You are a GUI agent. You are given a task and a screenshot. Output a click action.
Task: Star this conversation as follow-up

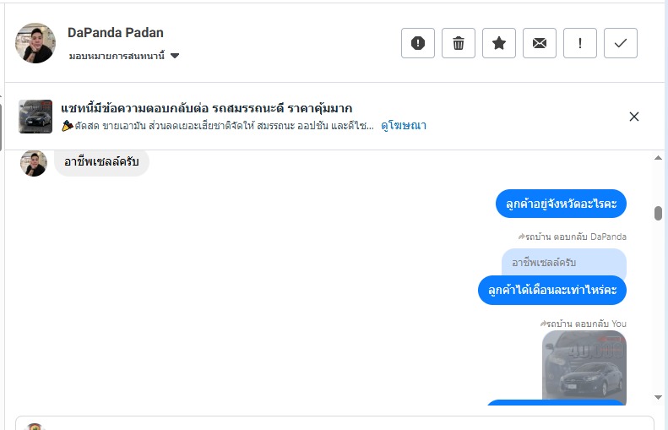499,43
